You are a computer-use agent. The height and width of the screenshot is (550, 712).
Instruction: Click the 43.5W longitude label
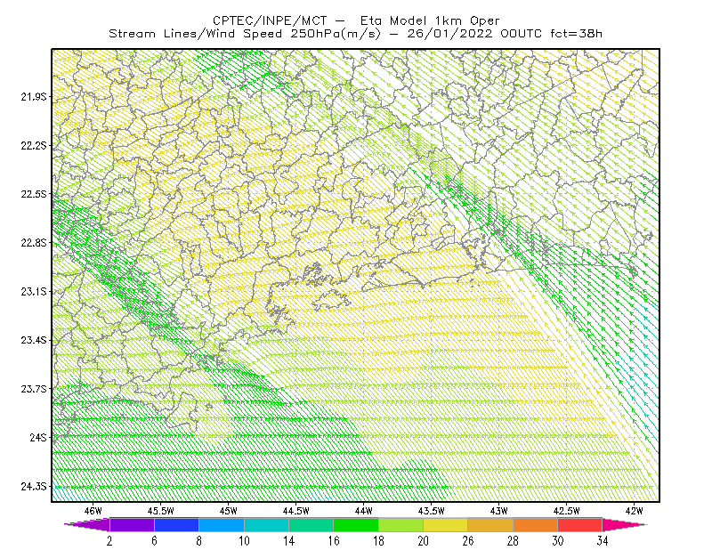coord(431,511)
